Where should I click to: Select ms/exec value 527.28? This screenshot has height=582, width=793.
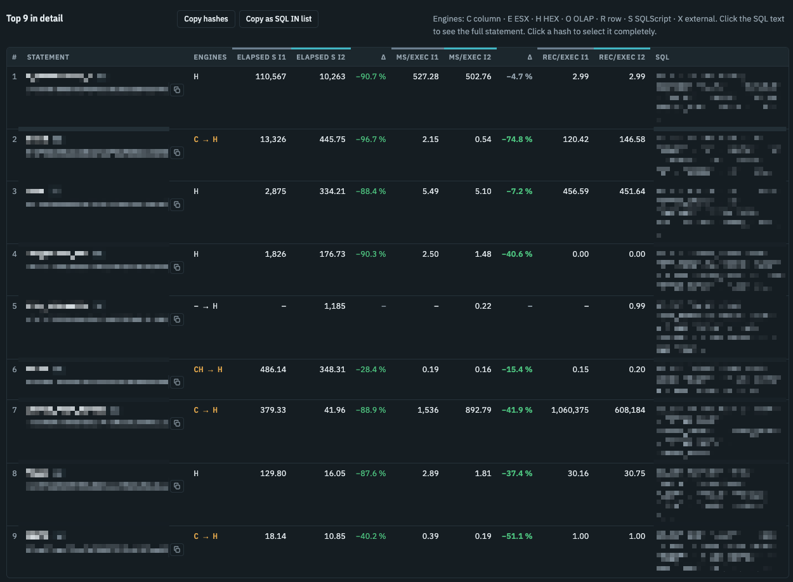(426, 77)
